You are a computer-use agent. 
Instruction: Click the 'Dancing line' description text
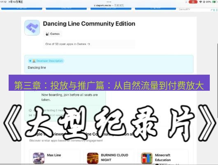(x=37, y=68)
